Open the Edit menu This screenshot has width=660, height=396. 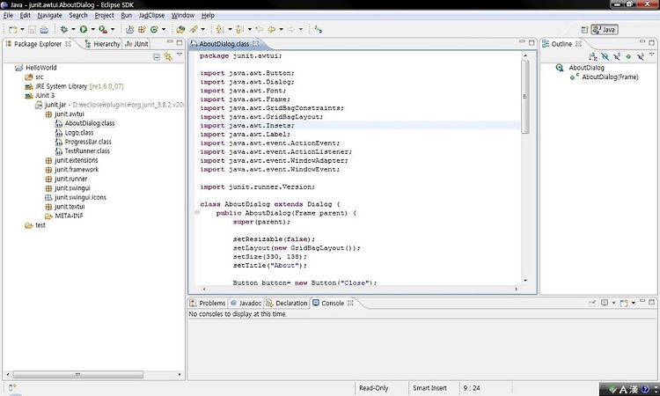26,15
